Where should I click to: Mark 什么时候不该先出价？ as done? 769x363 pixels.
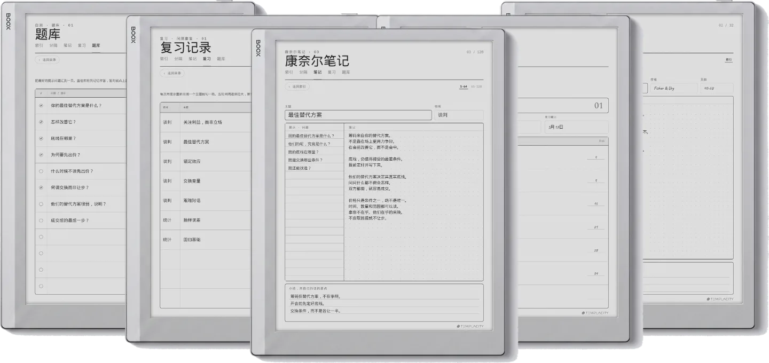41,171
